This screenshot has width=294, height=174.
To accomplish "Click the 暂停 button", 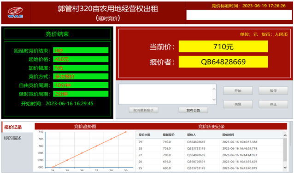I will (x=273, y=90).
